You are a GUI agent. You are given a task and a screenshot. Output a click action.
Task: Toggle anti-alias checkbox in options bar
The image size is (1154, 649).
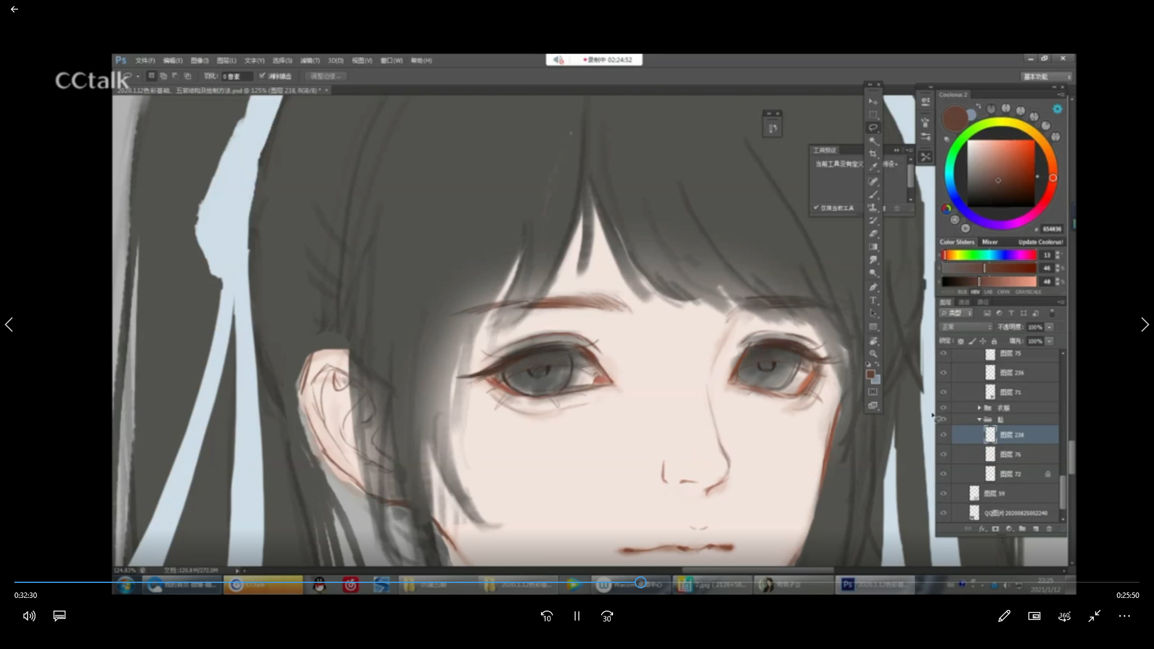pos(262,76)
